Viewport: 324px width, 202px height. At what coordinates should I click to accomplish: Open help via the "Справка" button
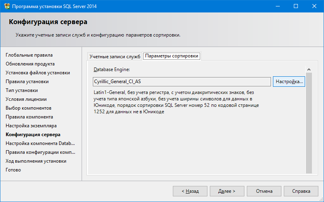pos(301,191)
